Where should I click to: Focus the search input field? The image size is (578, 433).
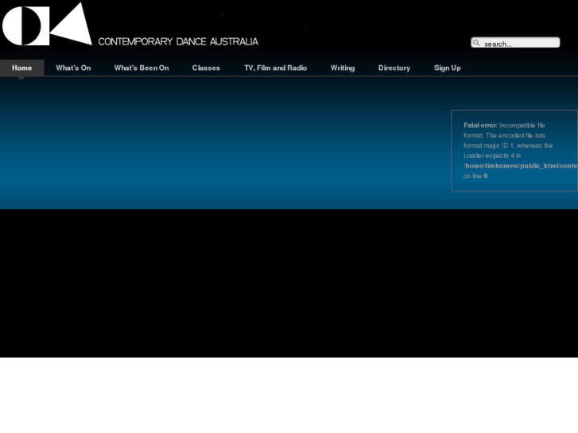click(x=515, y=43)
